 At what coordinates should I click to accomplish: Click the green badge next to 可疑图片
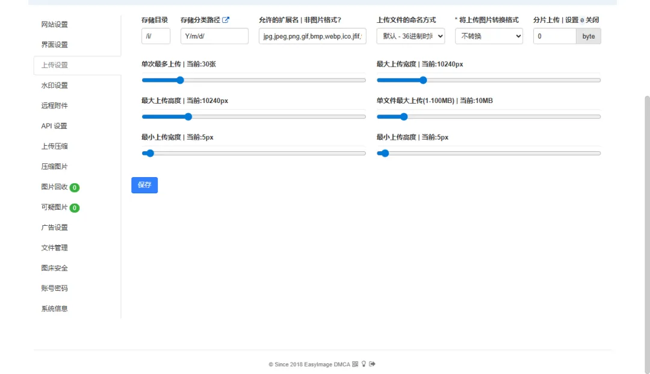75,208
